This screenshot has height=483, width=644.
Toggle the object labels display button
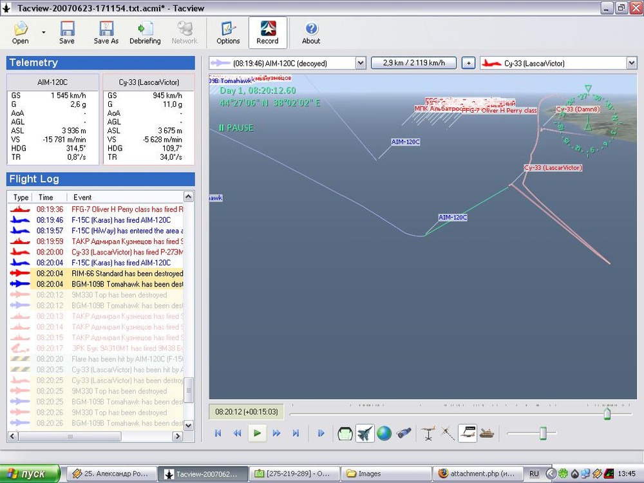(x=468, y=433)
